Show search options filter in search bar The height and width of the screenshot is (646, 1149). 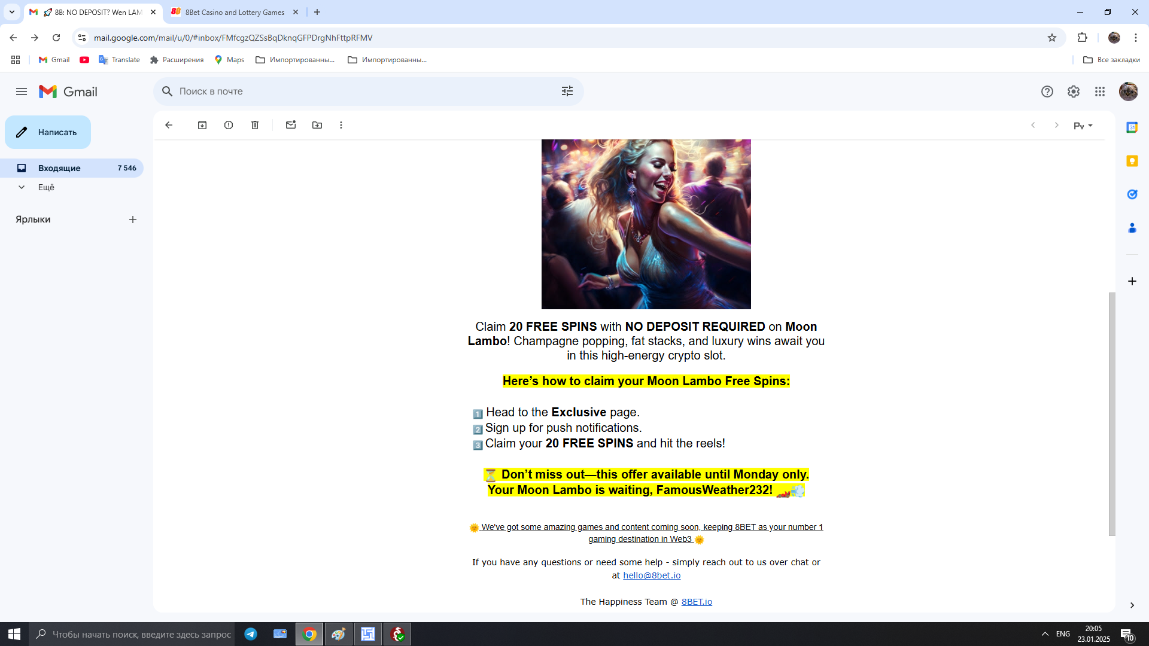pos(567,91)
